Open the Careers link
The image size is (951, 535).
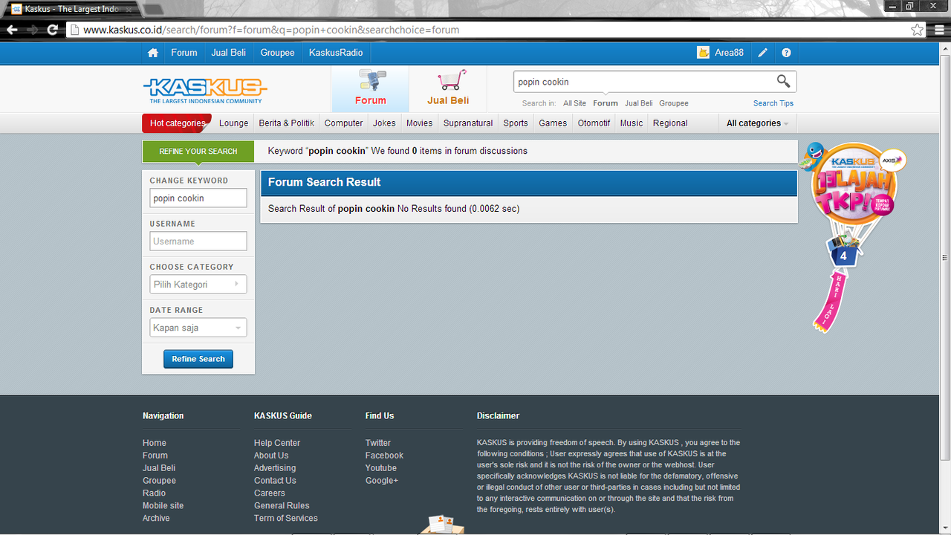point(270,493)
